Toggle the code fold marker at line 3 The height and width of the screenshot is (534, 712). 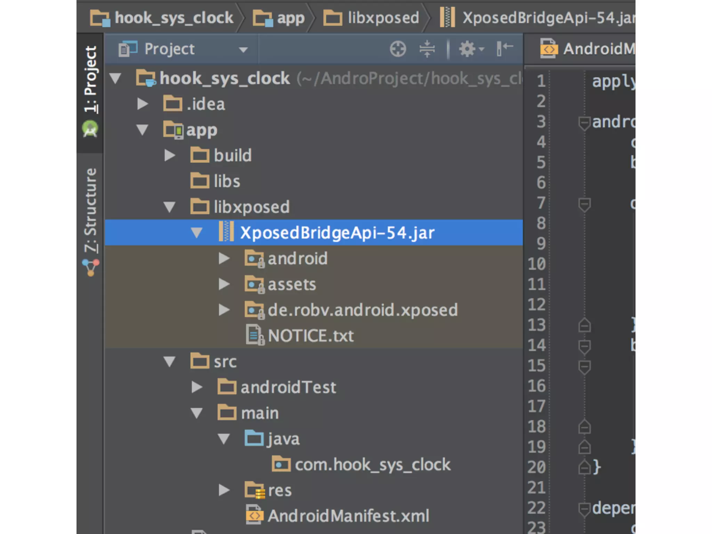tap(584, 123)
